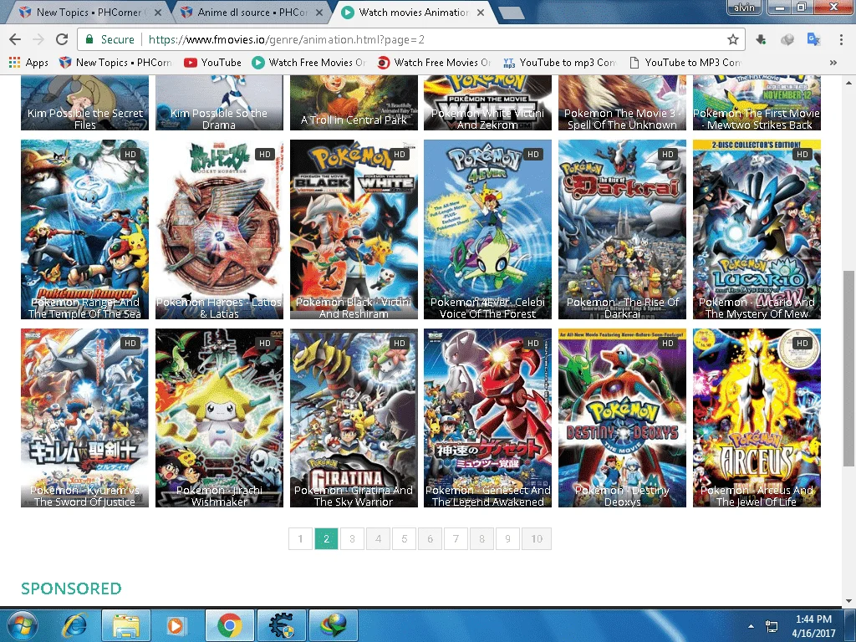Switch to New Topics PHCorner tab
Image resolution: width=856 pixels, height=642 pixels.
coord(89,12)
